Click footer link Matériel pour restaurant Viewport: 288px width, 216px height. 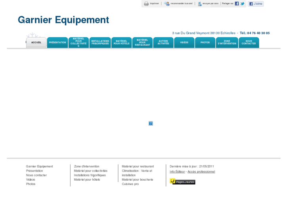(138, 166)
